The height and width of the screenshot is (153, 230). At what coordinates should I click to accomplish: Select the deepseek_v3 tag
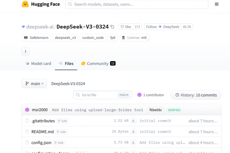(x=65, y=37)
